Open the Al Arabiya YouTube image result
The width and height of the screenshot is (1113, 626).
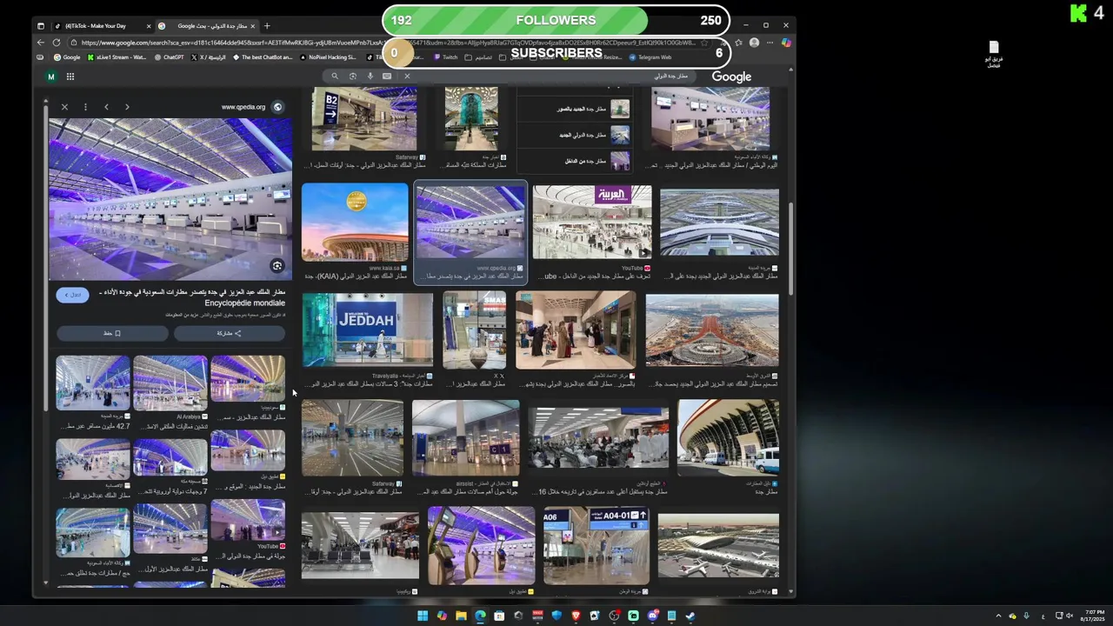(592, 223)
